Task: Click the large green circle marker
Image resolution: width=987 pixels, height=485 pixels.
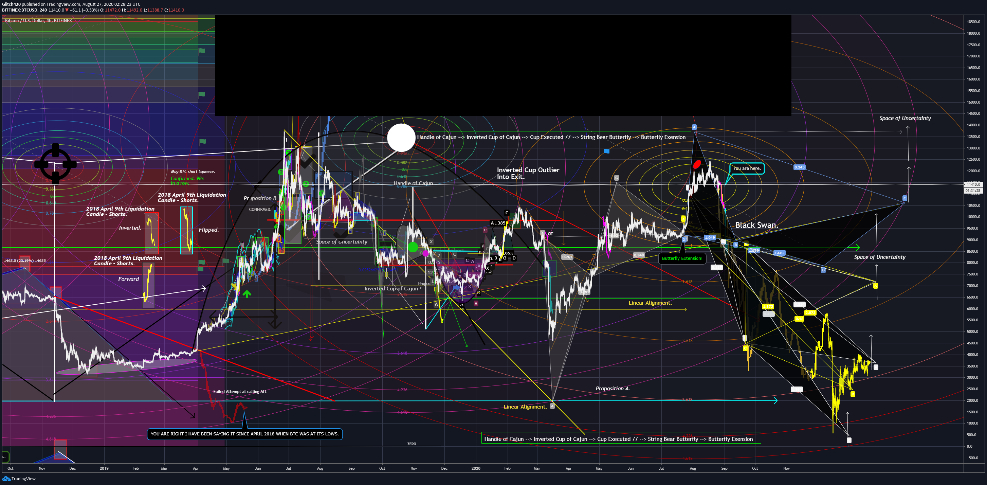Action: click(x=413, y=247)
